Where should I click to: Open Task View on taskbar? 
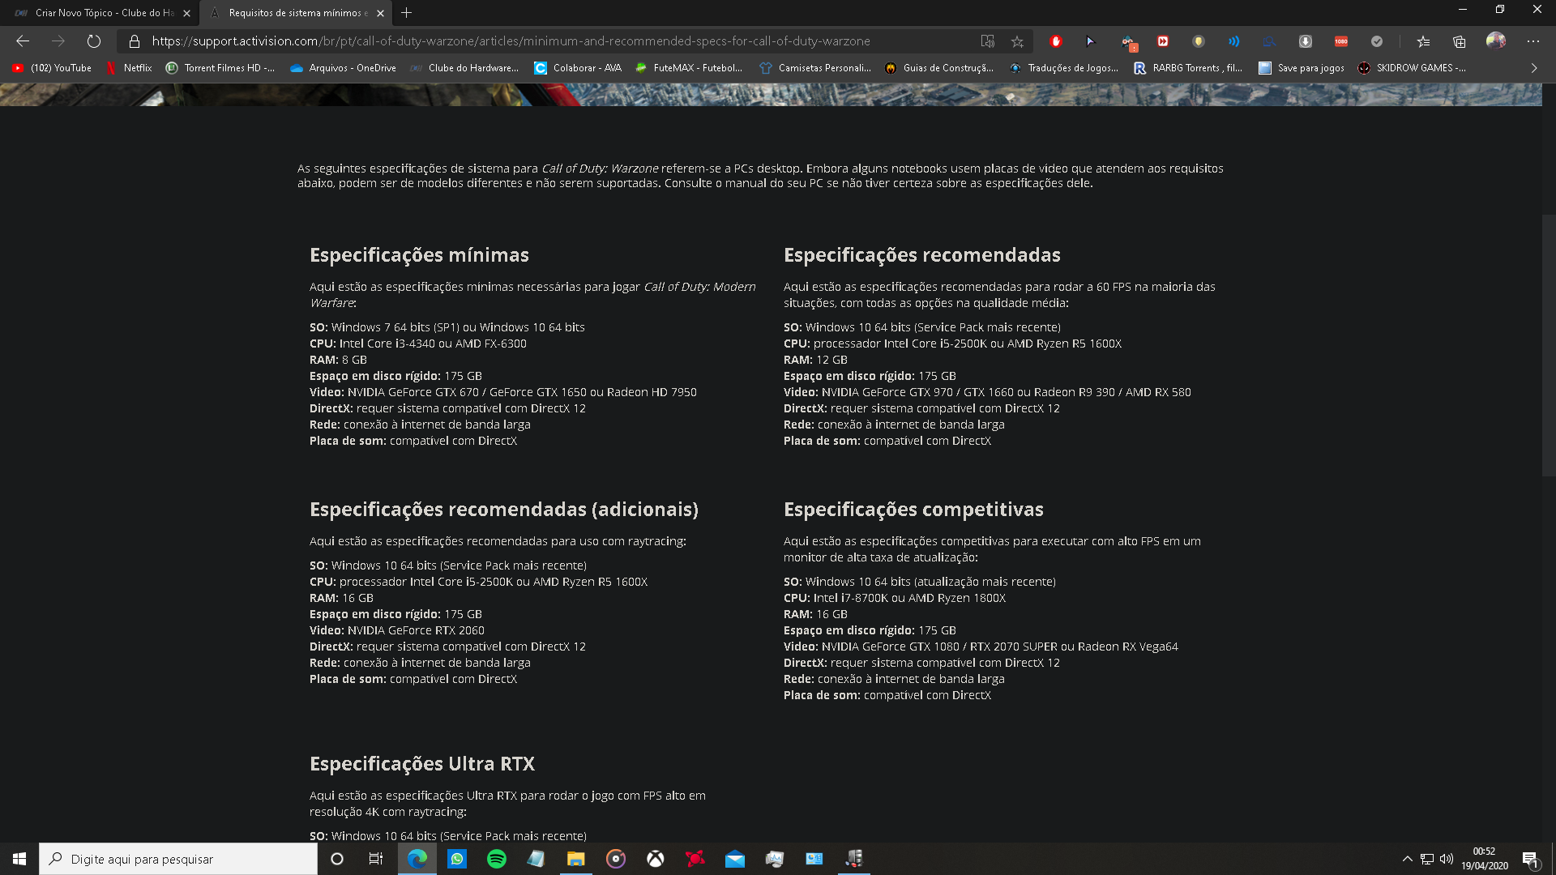pos(376,859)
